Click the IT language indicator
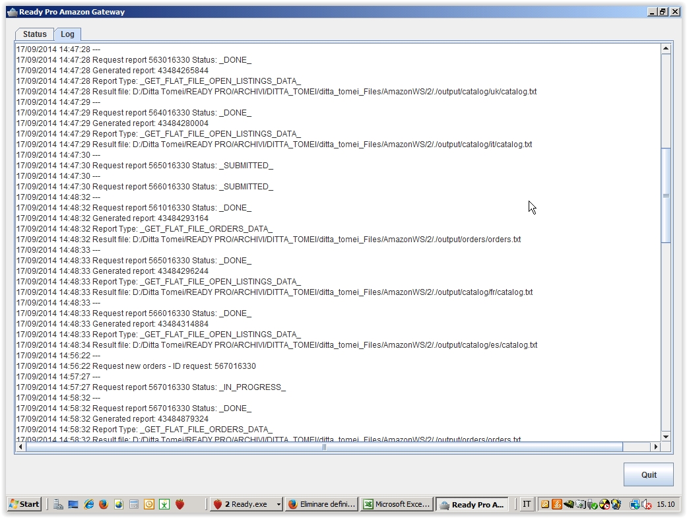The width and height of the screenshot is (687, 518). [x=527, y=504]
